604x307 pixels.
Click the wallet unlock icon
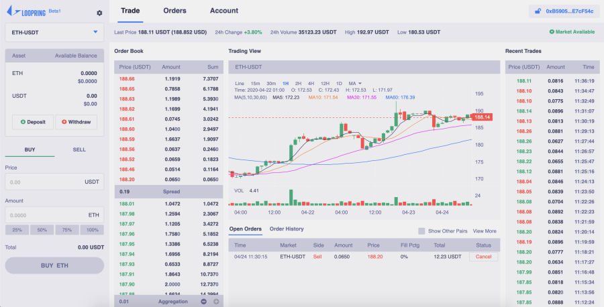click(x=538, y=11)
